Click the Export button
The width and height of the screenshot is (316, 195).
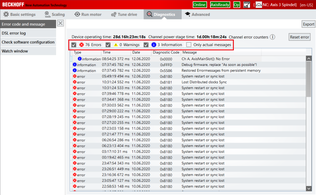click(x=308, y=24)
